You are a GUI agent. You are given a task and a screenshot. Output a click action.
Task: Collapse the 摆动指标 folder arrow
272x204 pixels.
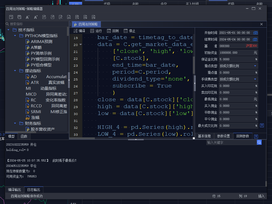pyautogui.click(x=15, y=71)
